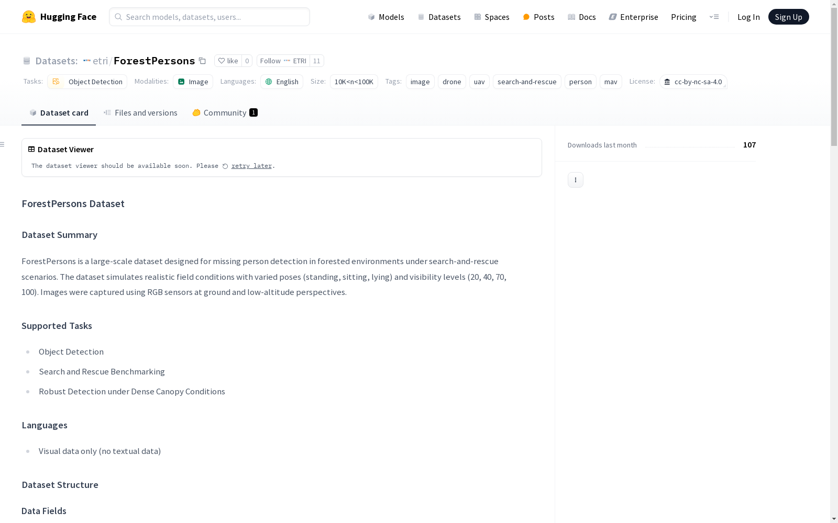Click the green Image modality icon
The width and height of the screenshot is (838, 523).
click(181, 82)
